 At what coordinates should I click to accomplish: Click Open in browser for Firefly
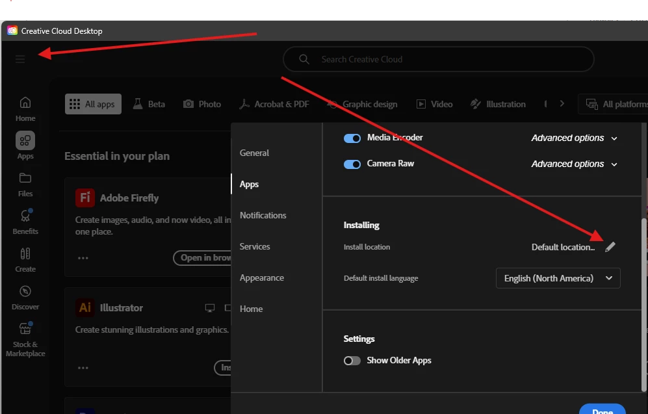tap(202, 258)
